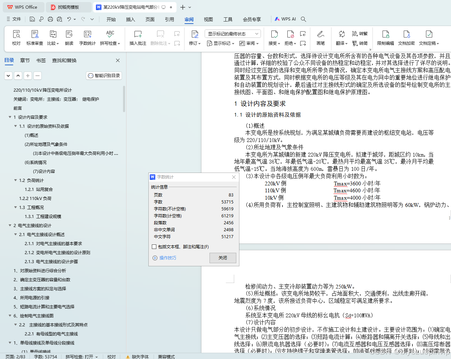Click the outline pane vertical scrollbar
Image resolution: width=451 pixels, height=359 pixels.
(x=124, y=99)
